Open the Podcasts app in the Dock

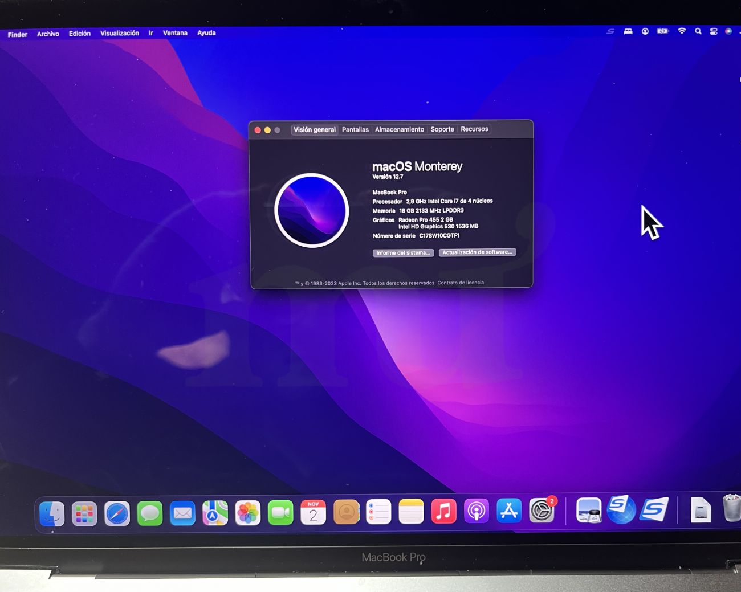click(476, 511)
